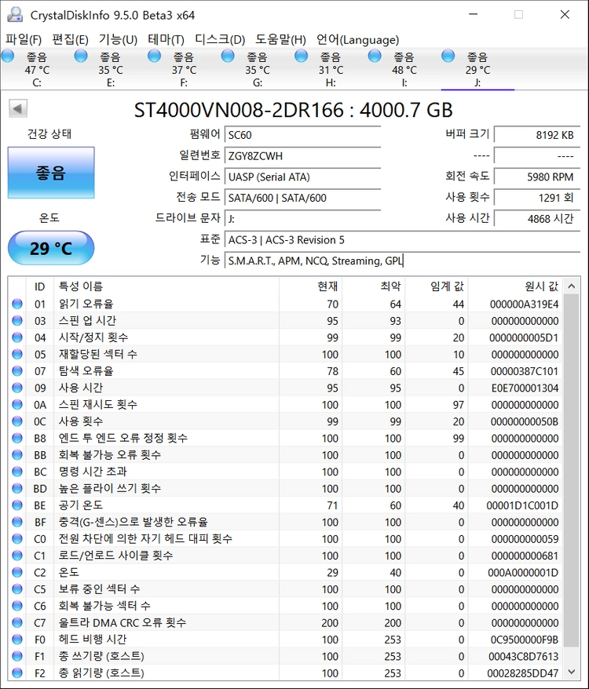Click the 인터페이스 field UASP (Serial ATA)
The height and width of the screenshot is (689, 589).
(302, 177)
